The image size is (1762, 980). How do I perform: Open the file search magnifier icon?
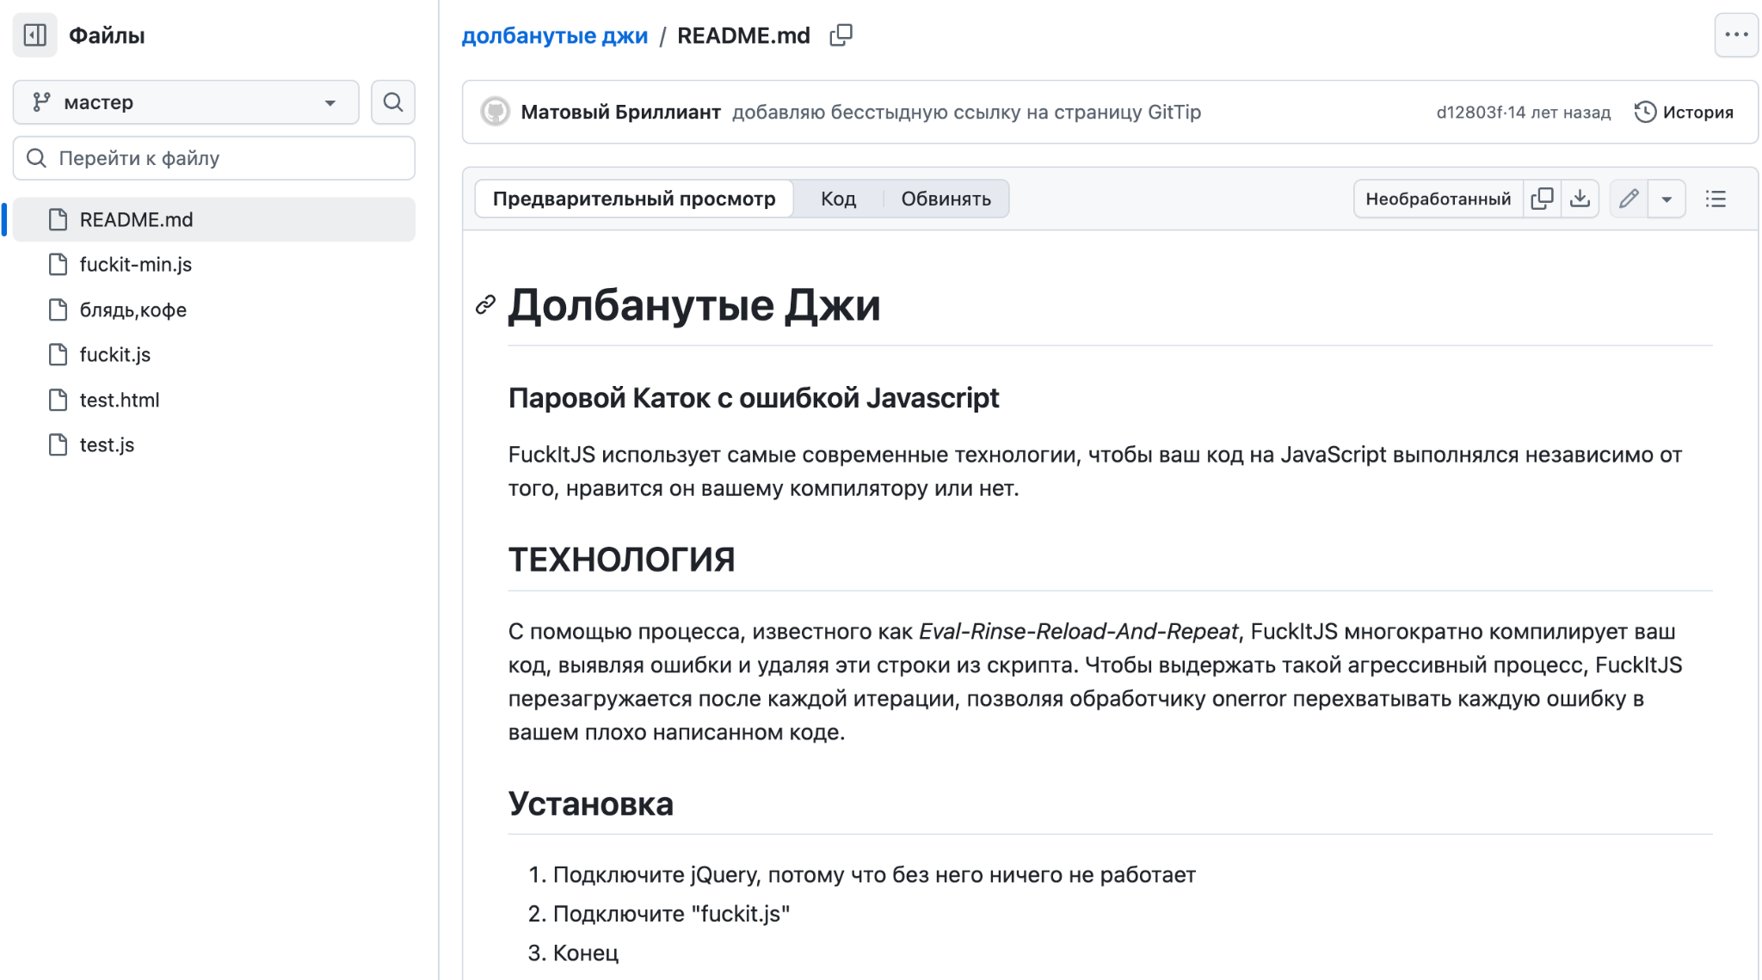point(392,101)
